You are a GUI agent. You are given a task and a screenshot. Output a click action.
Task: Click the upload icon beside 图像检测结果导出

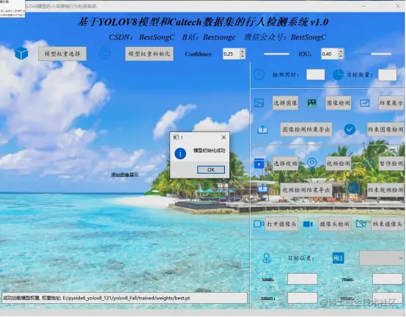(x=262, y=129)
